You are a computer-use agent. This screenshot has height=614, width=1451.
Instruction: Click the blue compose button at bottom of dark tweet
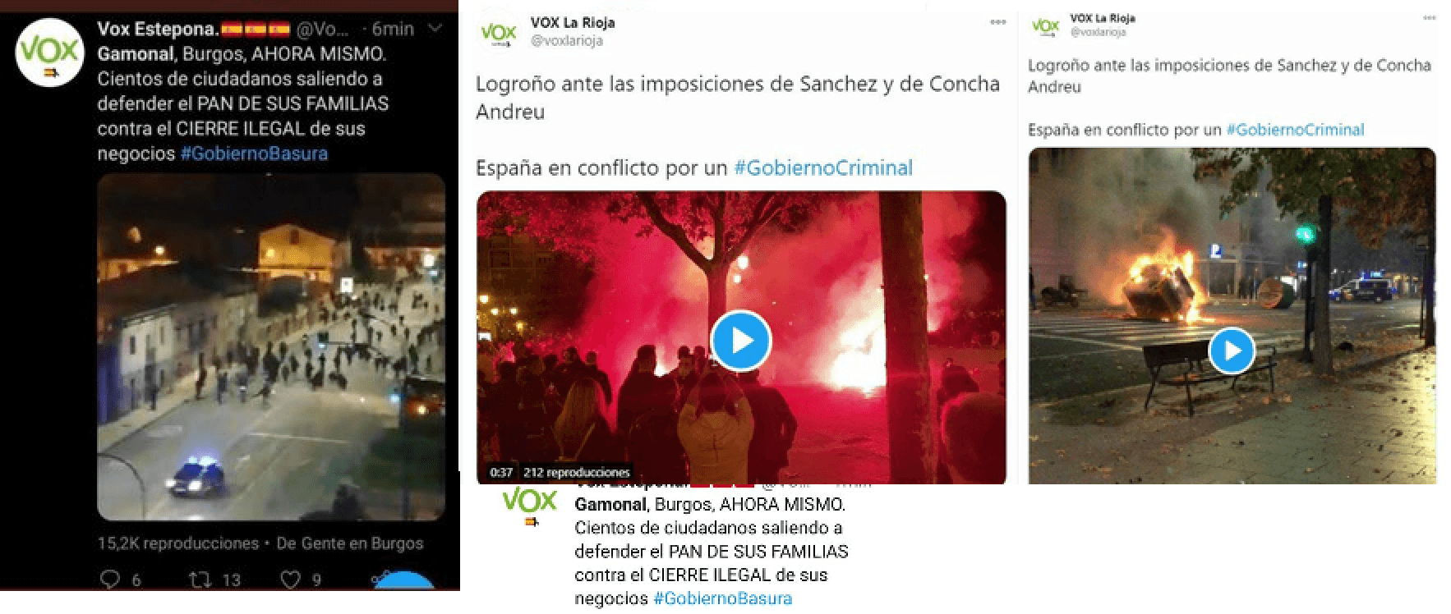pyautogui.click(x=404, y=580)
